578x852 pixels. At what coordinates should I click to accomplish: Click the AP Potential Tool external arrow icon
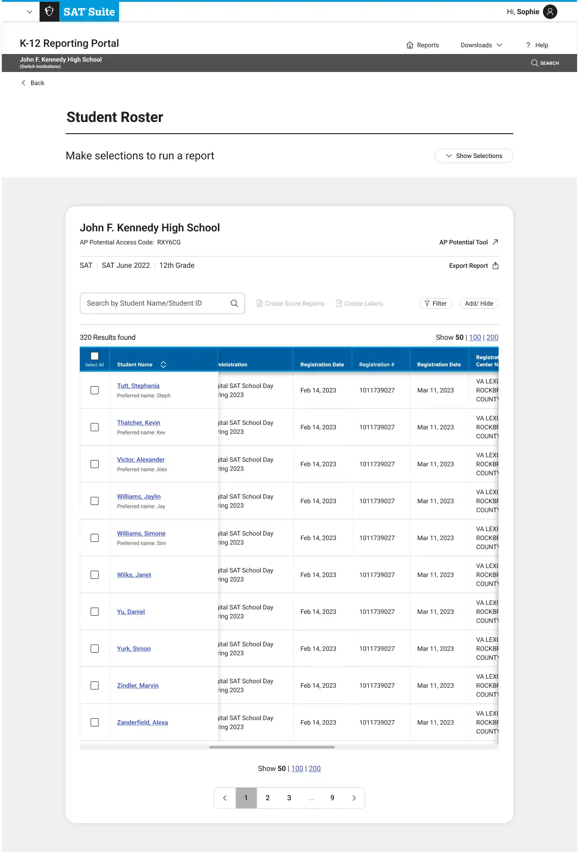pos(495,242)
